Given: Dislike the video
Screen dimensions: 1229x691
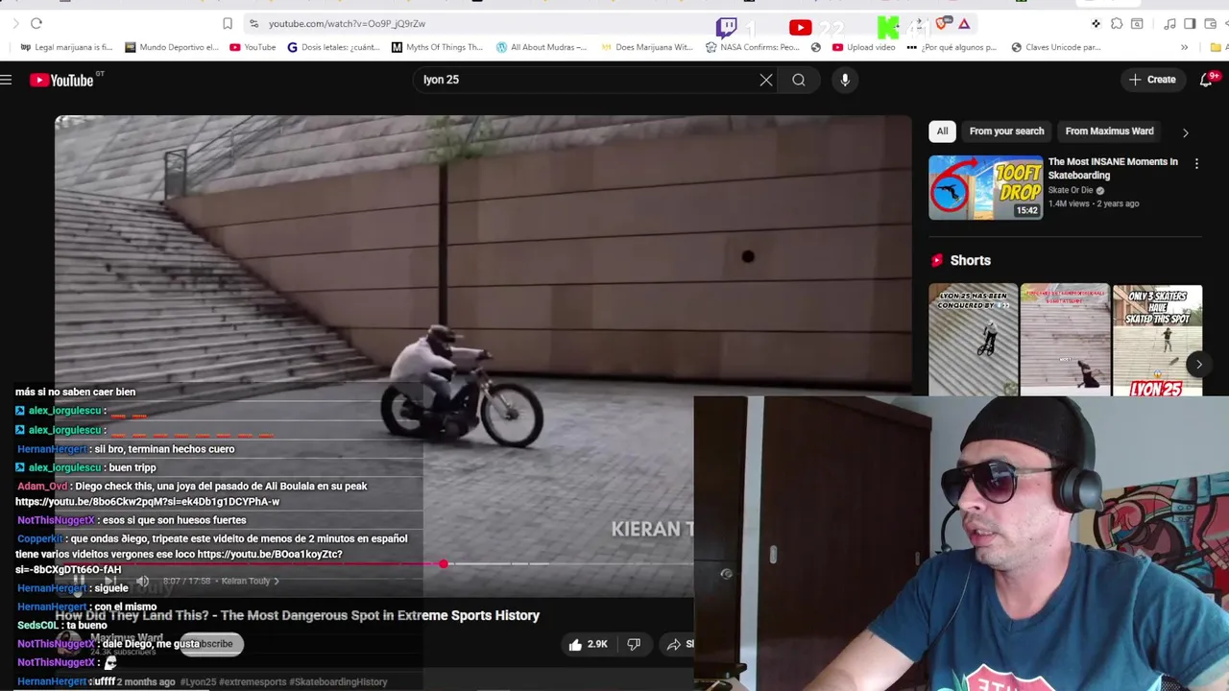Looking at the screenshot, I should coord(634,644).
